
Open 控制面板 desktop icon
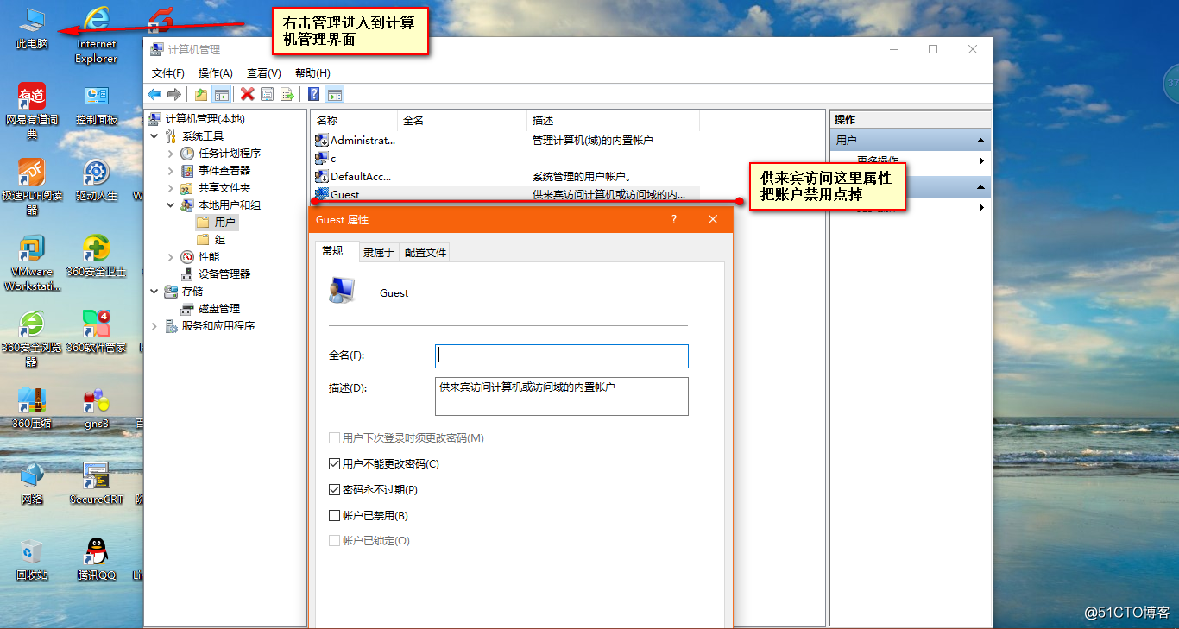[97, 105]
